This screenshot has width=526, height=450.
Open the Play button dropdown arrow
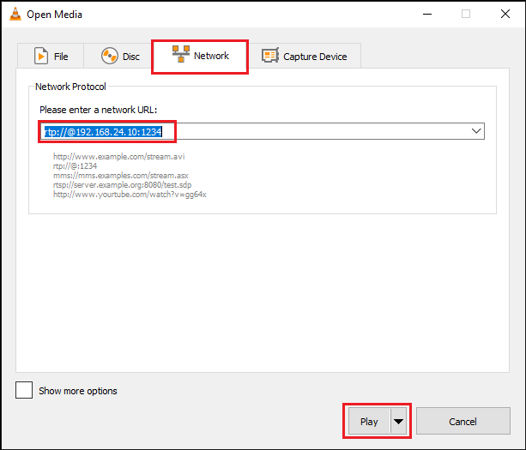pyautogui.click(x=398, y=421)
